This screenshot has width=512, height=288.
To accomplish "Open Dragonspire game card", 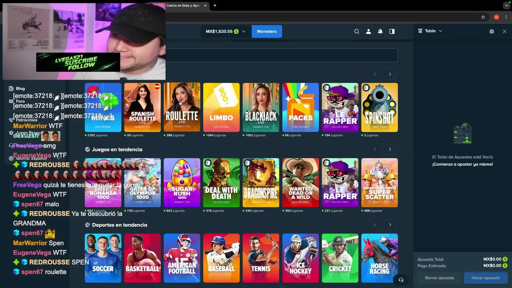I will pos(261,183).
